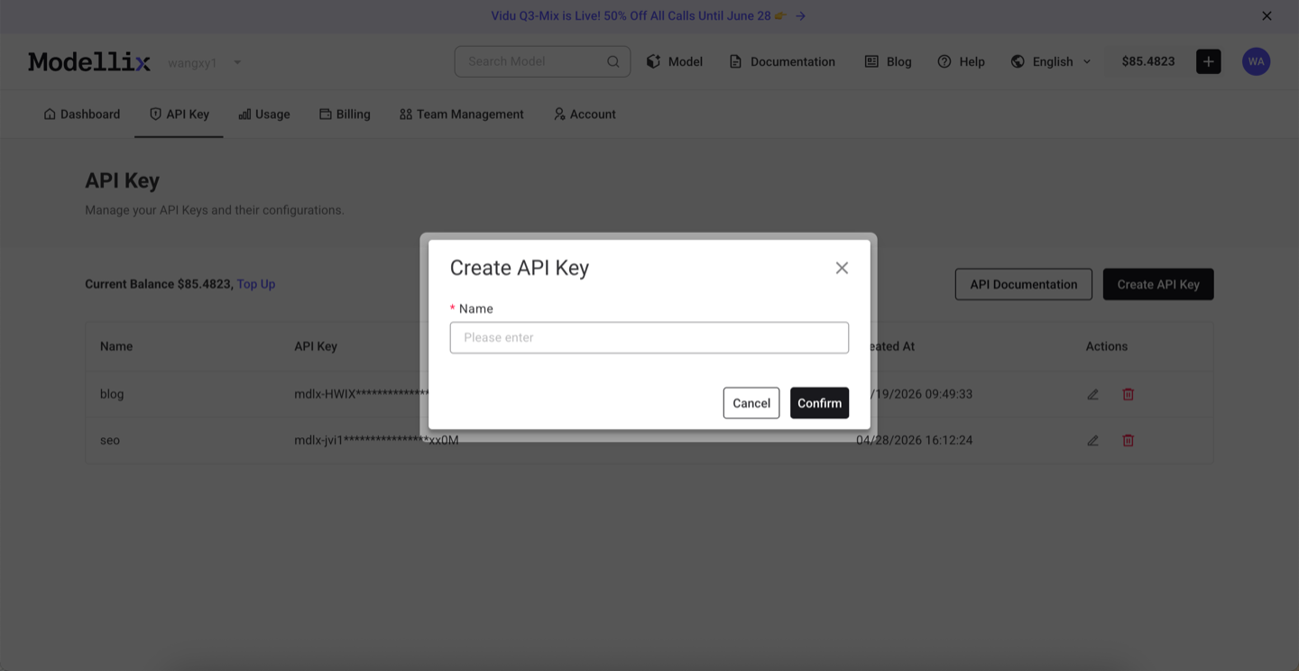Click the Actions column header

pyautogui.click(x=1107, y=346)
